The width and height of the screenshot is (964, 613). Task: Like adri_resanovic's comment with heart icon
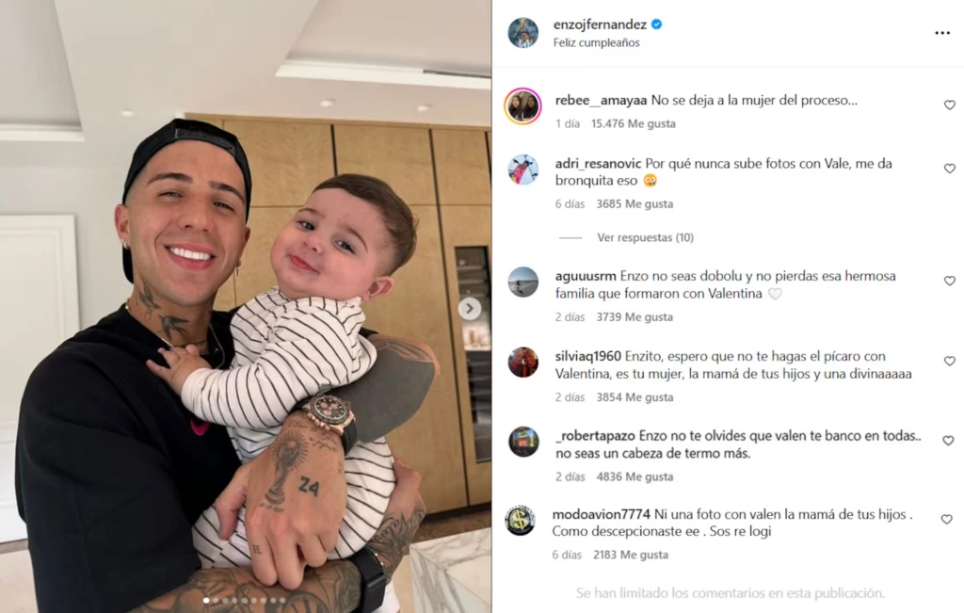coord(949,169)
